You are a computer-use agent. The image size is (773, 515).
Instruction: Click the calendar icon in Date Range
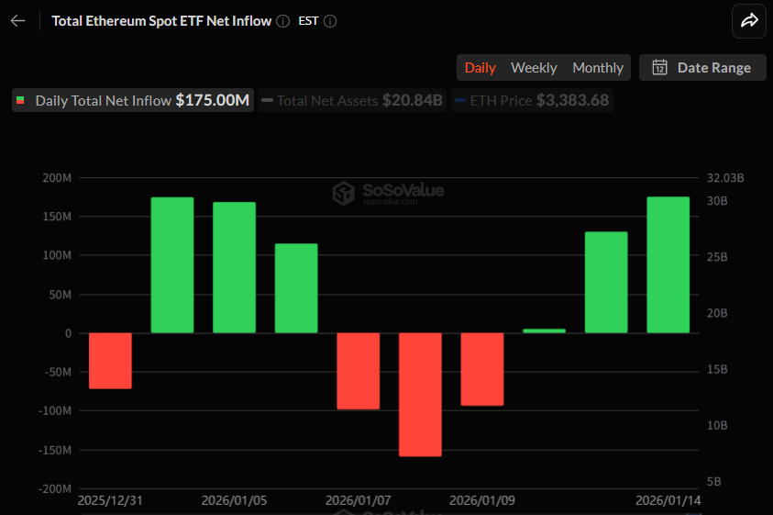click(659, 67)
